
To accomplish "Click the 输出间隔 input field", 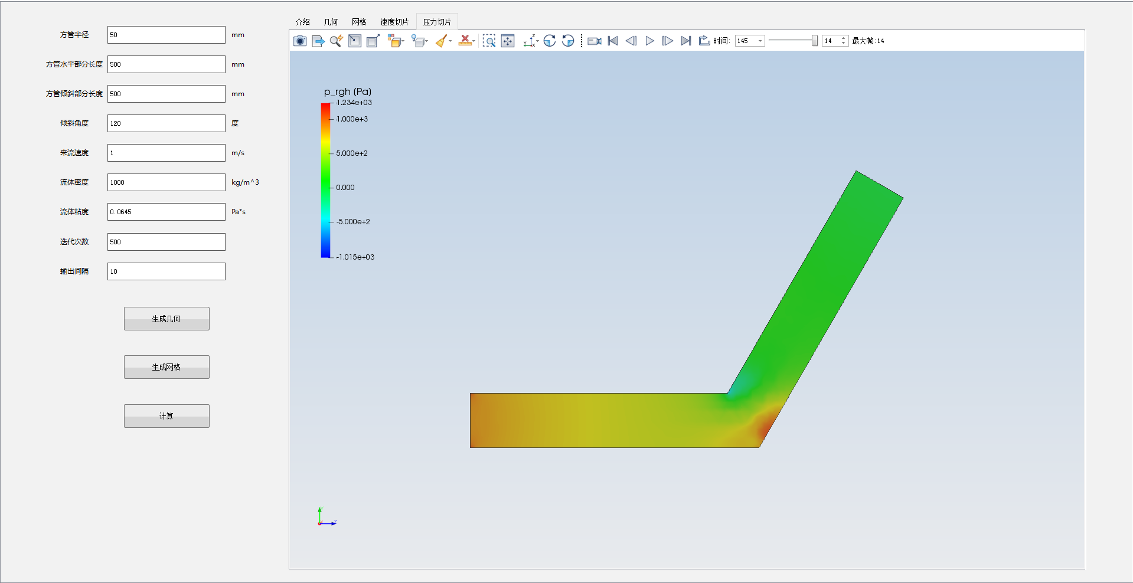I will [x=166, y=271].
